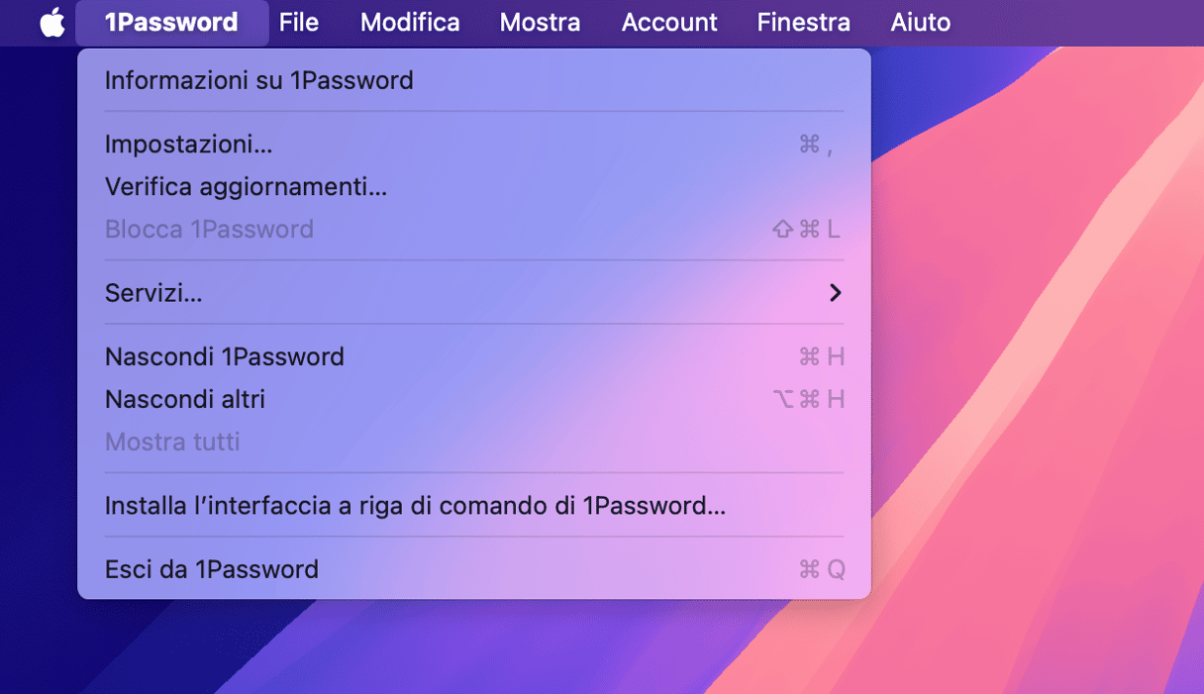
Task: Open the File menu
Action: (x=298, y=22)
